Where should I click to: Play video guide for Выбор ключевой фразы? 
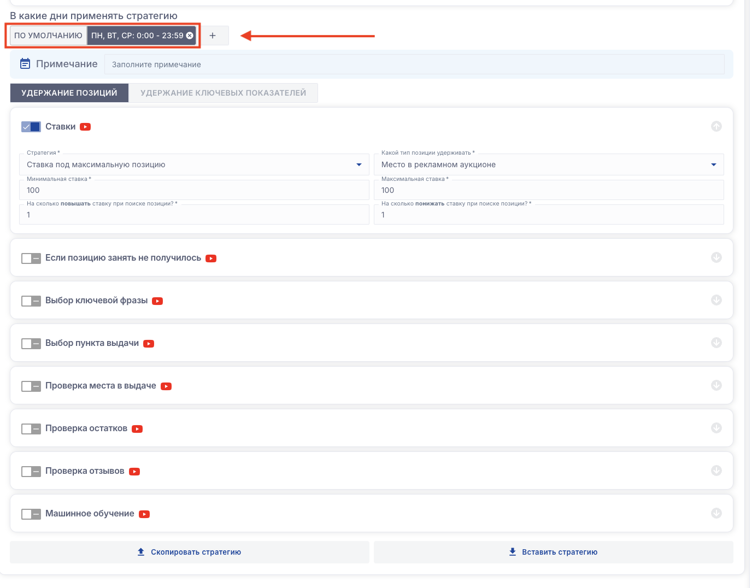[157, 301]
